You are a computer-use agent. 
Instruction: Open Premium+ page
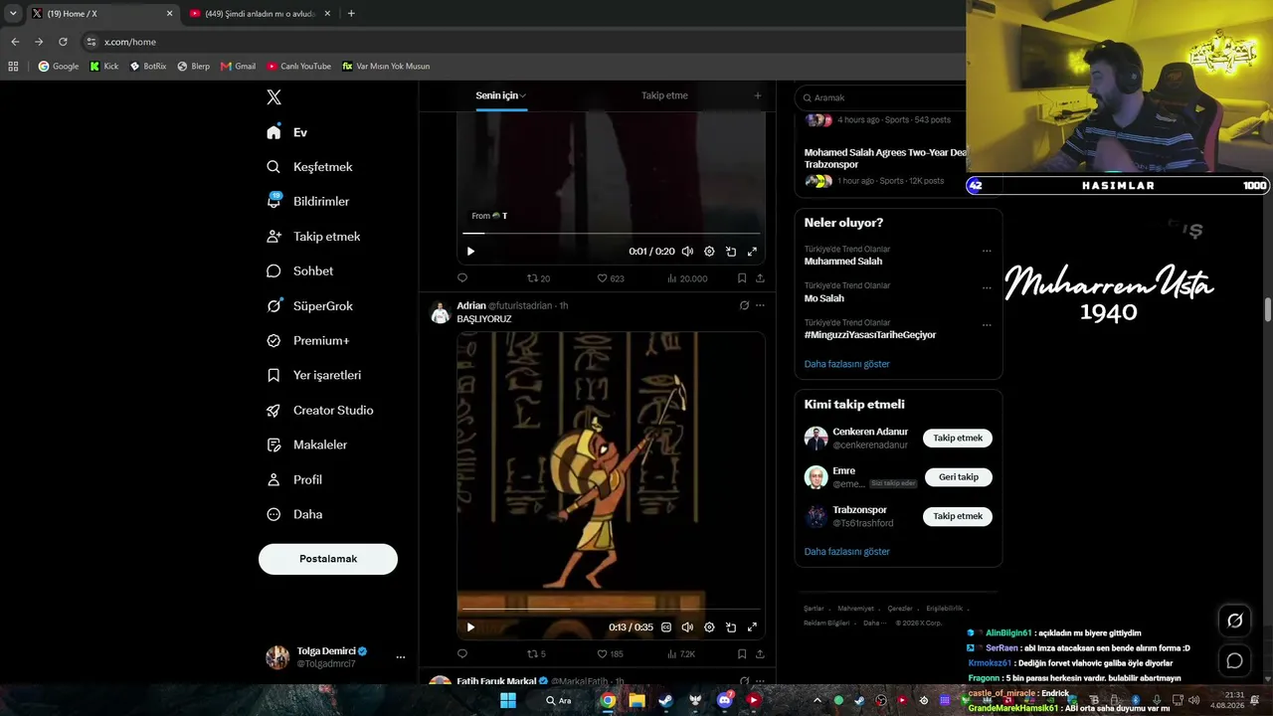tap(307, 341)
